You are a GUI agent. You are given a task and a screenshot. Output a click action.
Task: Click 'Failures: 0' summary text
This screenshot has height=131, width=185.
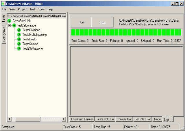click(x=116, y=41)
